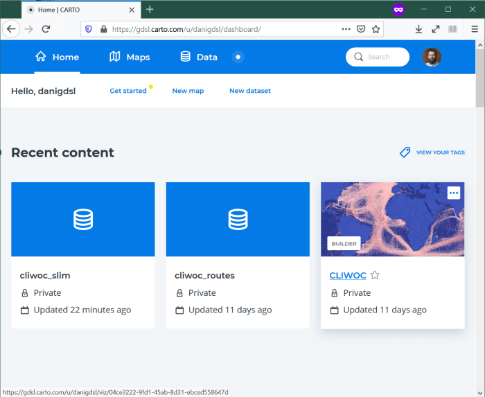This screenshot has height=397, width=485.
Task: Click the vertical scrollbar thumb
Action: pos(480,78)
